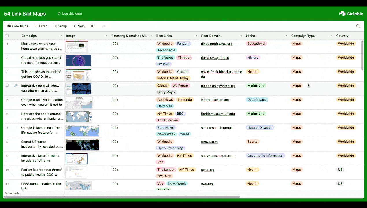Click the Natural Disaster niche tag

point(260,128)
